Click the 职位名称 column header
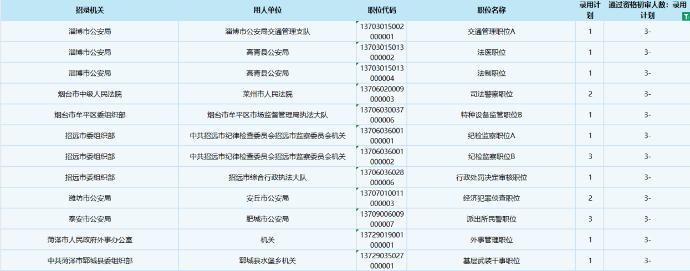690x271 pixels. tap(491, 11)
